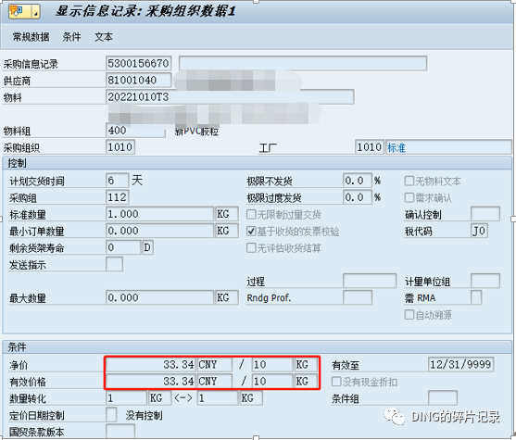Viewport: 516px width, 440px height.
Task: Click the standard quantity unit KG field
Action: (x=227, y=214)
